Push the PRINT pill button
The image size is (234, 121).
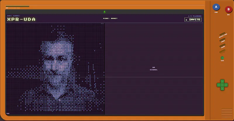[x=222, y=40]
